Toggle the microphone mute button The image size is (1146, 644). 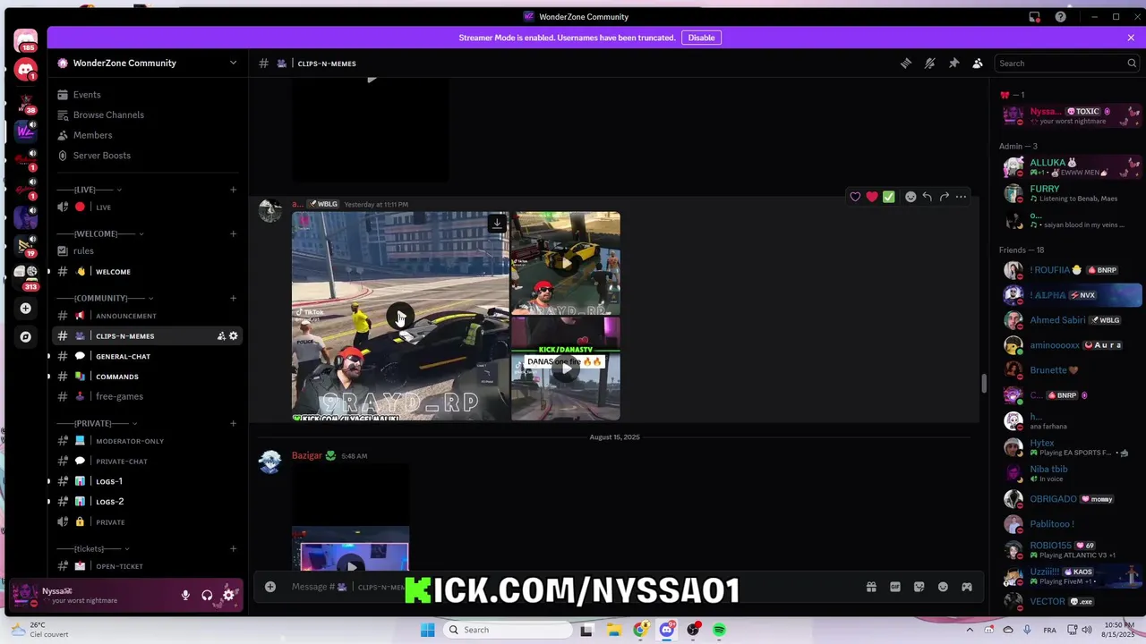[185, 595]
